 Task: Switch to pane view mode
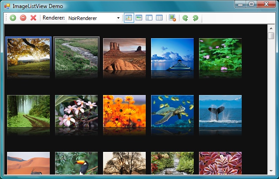149,18
